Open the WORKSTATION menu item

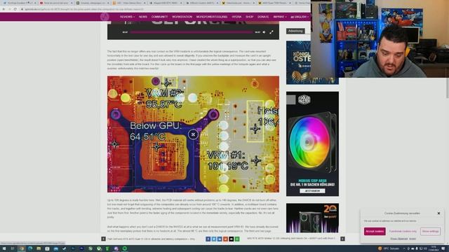pos(182,17)
